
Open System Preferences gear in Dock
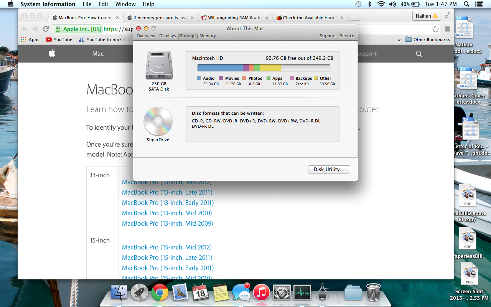[282, 293]
